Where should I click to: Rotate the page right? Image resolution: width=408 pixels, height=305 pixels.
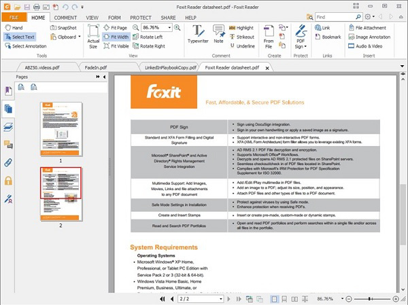(149, 46)
